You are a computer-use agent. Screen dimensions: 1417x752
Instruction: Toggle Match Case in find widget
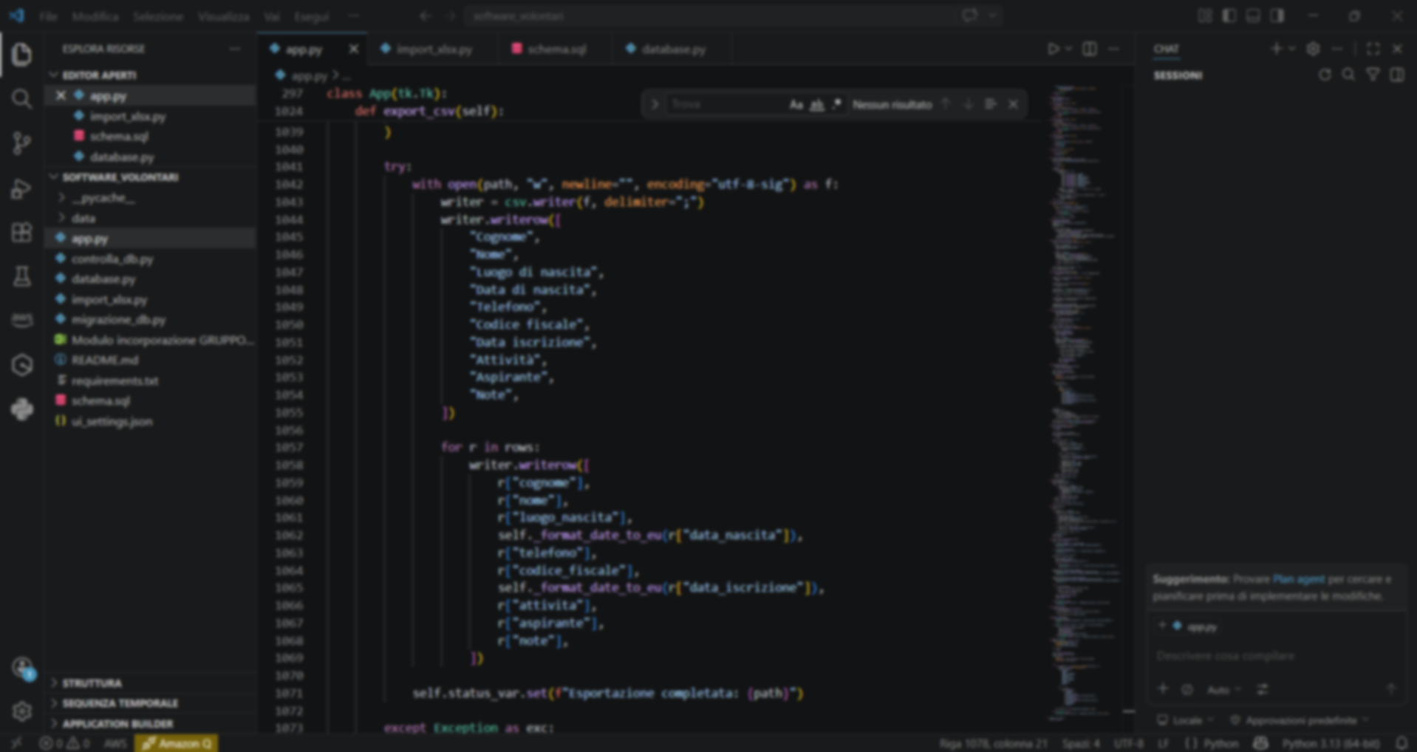(796, 105)
